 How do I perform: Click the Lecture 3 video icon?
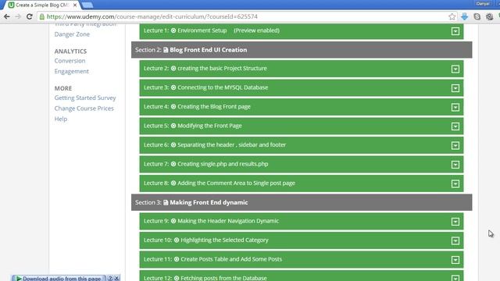tap(173, 87)
